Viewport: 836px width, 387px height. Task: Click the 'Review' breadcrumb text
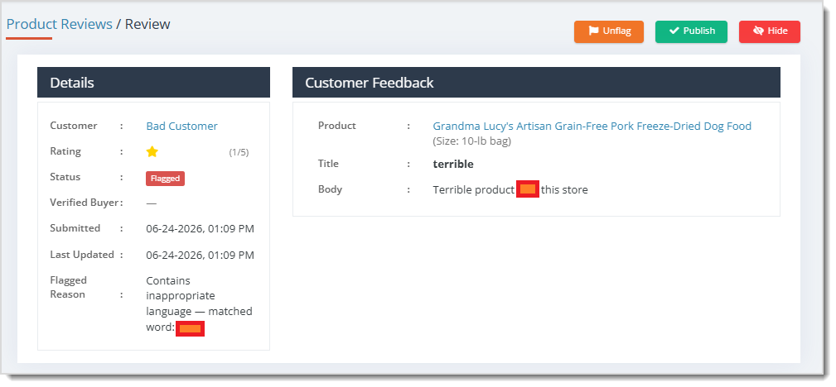(147, 24)
